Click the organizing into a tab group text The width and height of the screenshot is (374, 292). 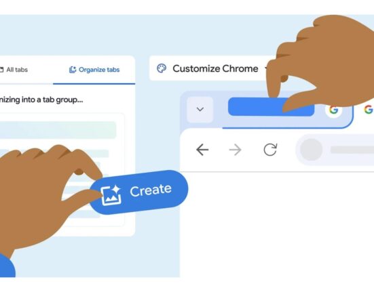(41, 100)
